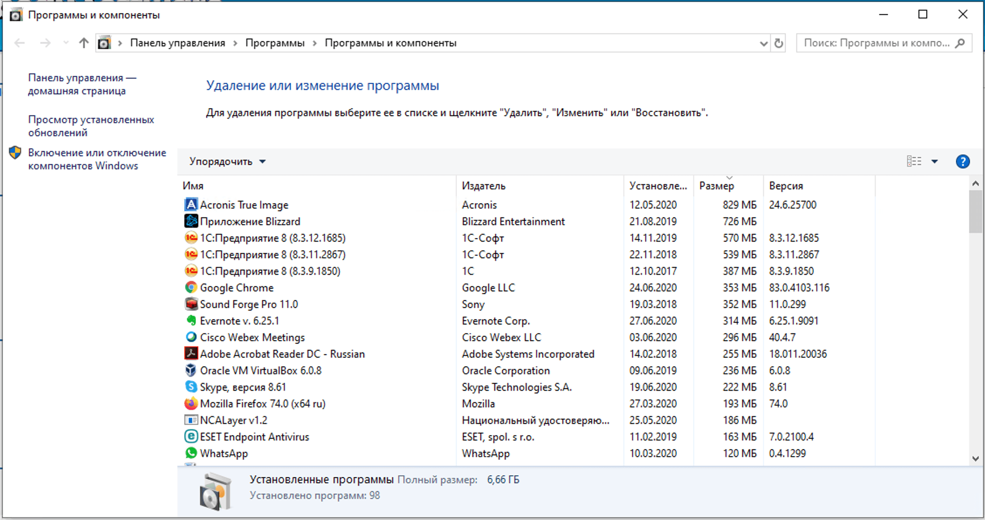Select Evernote v. 6.25.1 entry
This screenshot has width=985, height=520.
click(239, 321)
